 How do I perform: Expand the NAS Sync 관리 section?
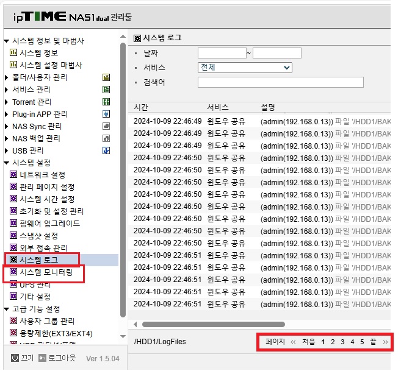click(x=7, y=126)
